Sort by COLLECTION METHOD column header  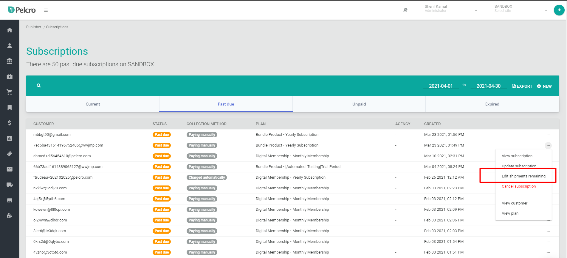point(207,124)
